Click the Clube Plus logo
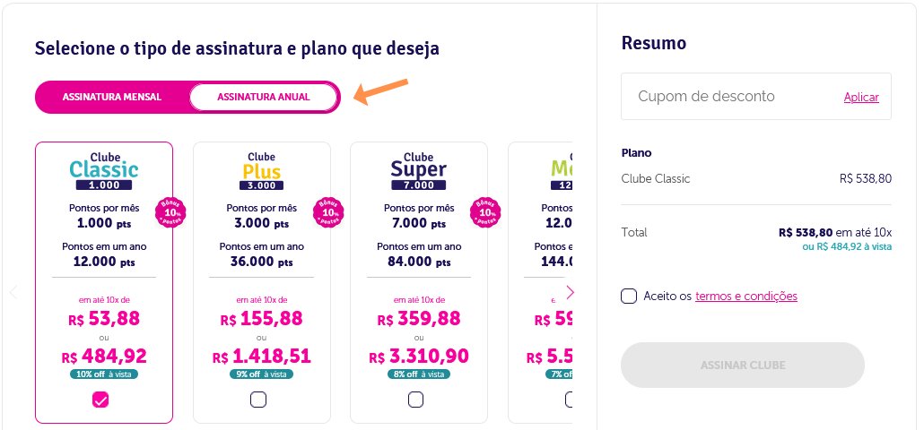Viewport: 924px width, 430px height. (x=262, y=171)
